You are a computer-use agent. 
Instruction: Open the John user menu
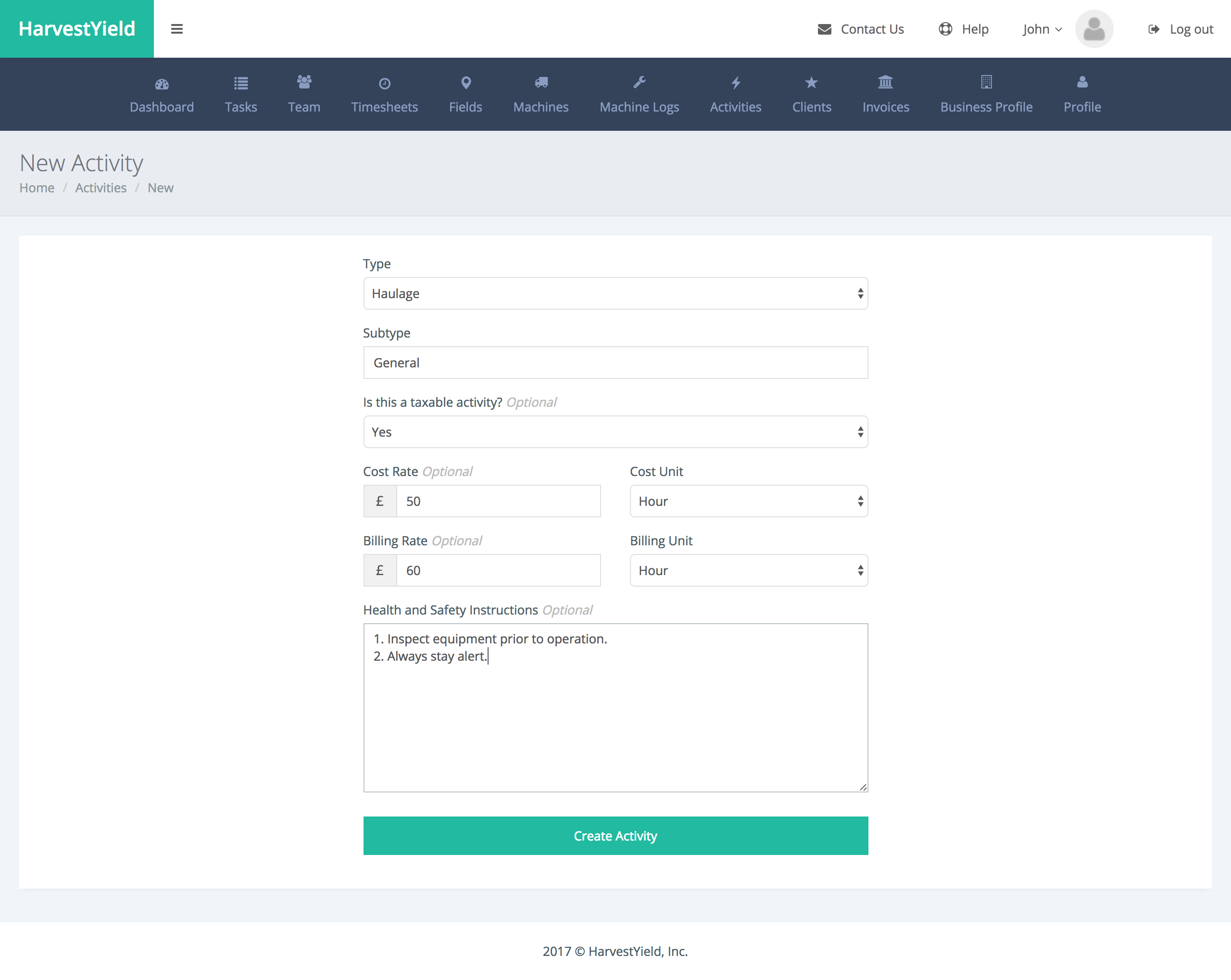pyautogui.click(x=1042, y=29)
